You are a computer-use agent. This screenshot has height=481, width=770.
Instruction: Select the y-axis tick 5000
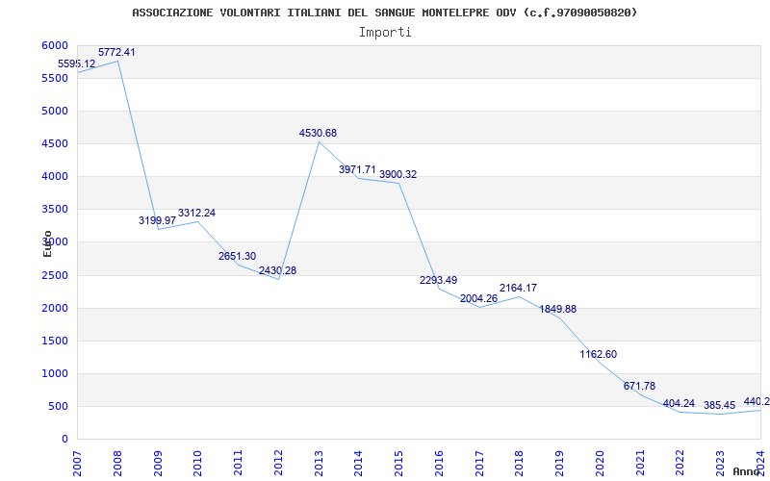[x=56, y=111]
